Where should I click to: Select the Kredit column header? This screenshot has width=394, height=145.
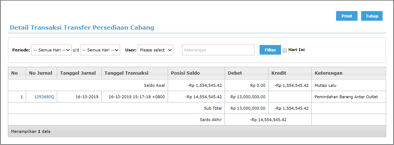tap(290, 73)
